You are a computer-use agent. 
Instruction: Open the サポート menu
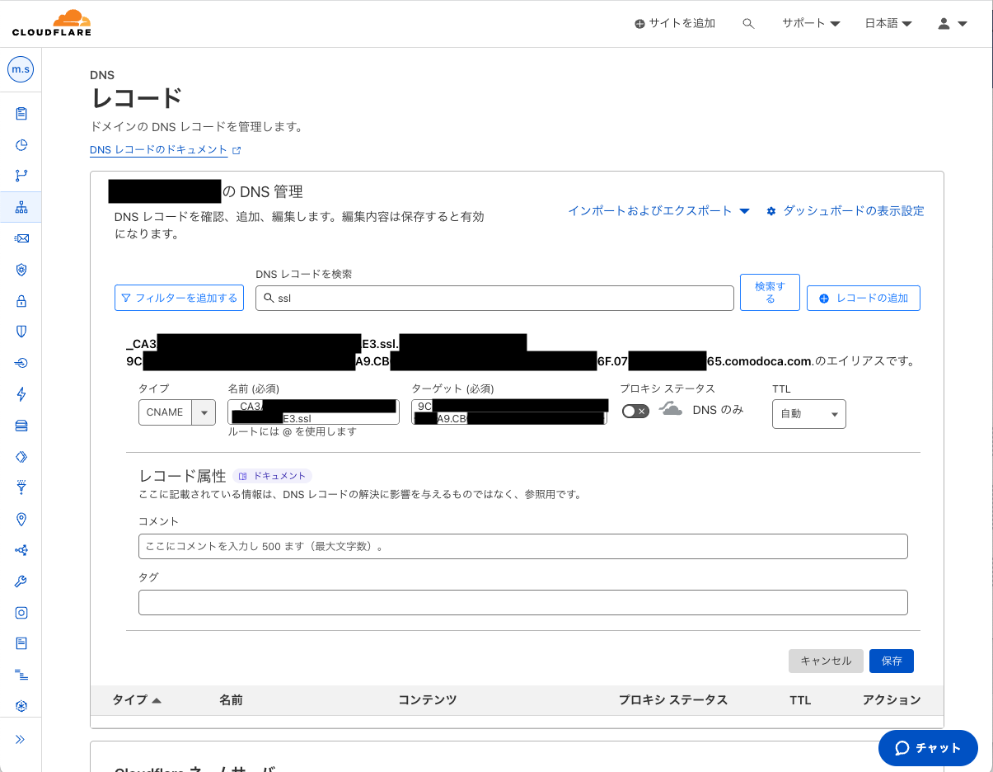(x=810, y=24)
